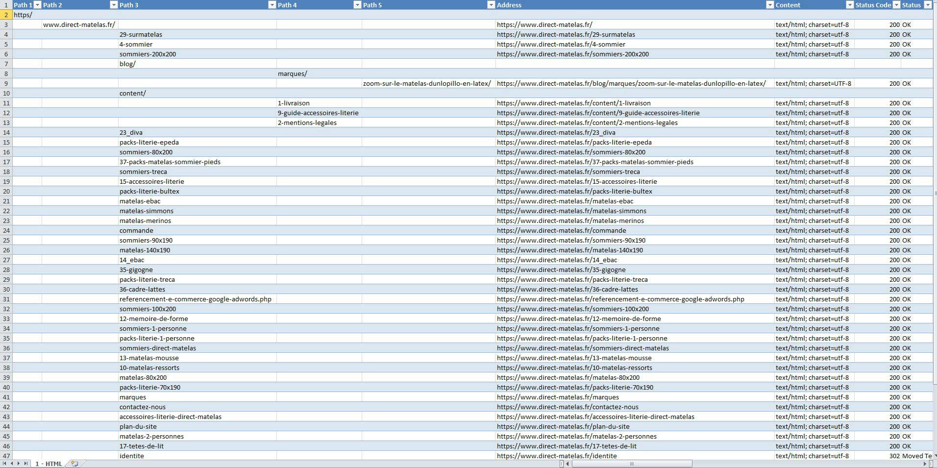Select address ending '/matelas-2-personnes'
The image size is (937, 468).
635,436
